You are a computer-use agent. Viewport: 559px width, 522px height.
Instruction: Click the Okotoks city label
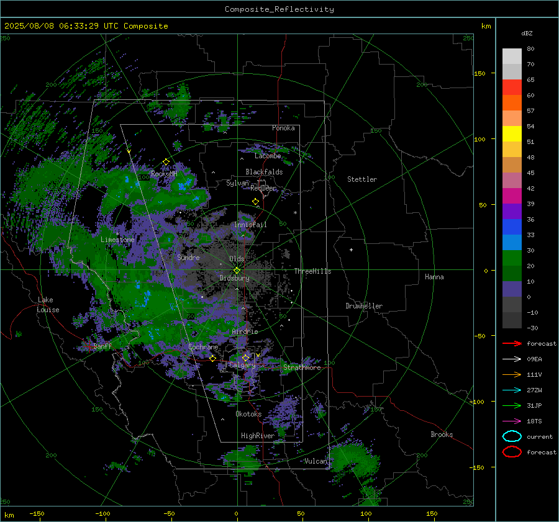pyautogui.click(x=248, y=414)
